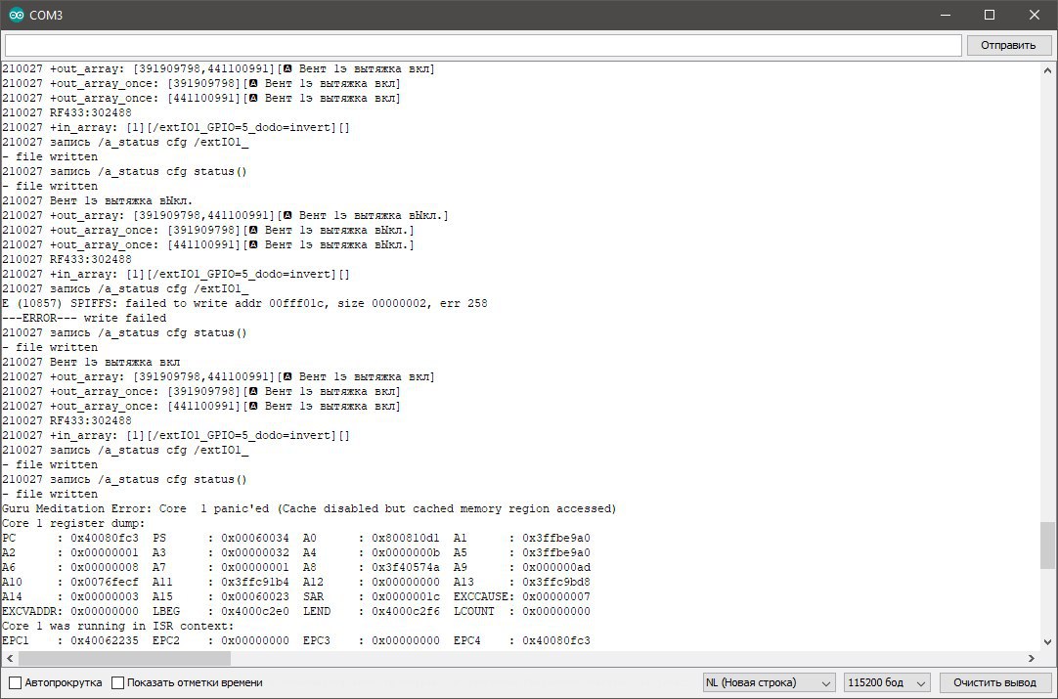The height and width of the screenshot is (699, 1058).
Task: Click the SPIFFS failed to write line
Action: (244, 304)
